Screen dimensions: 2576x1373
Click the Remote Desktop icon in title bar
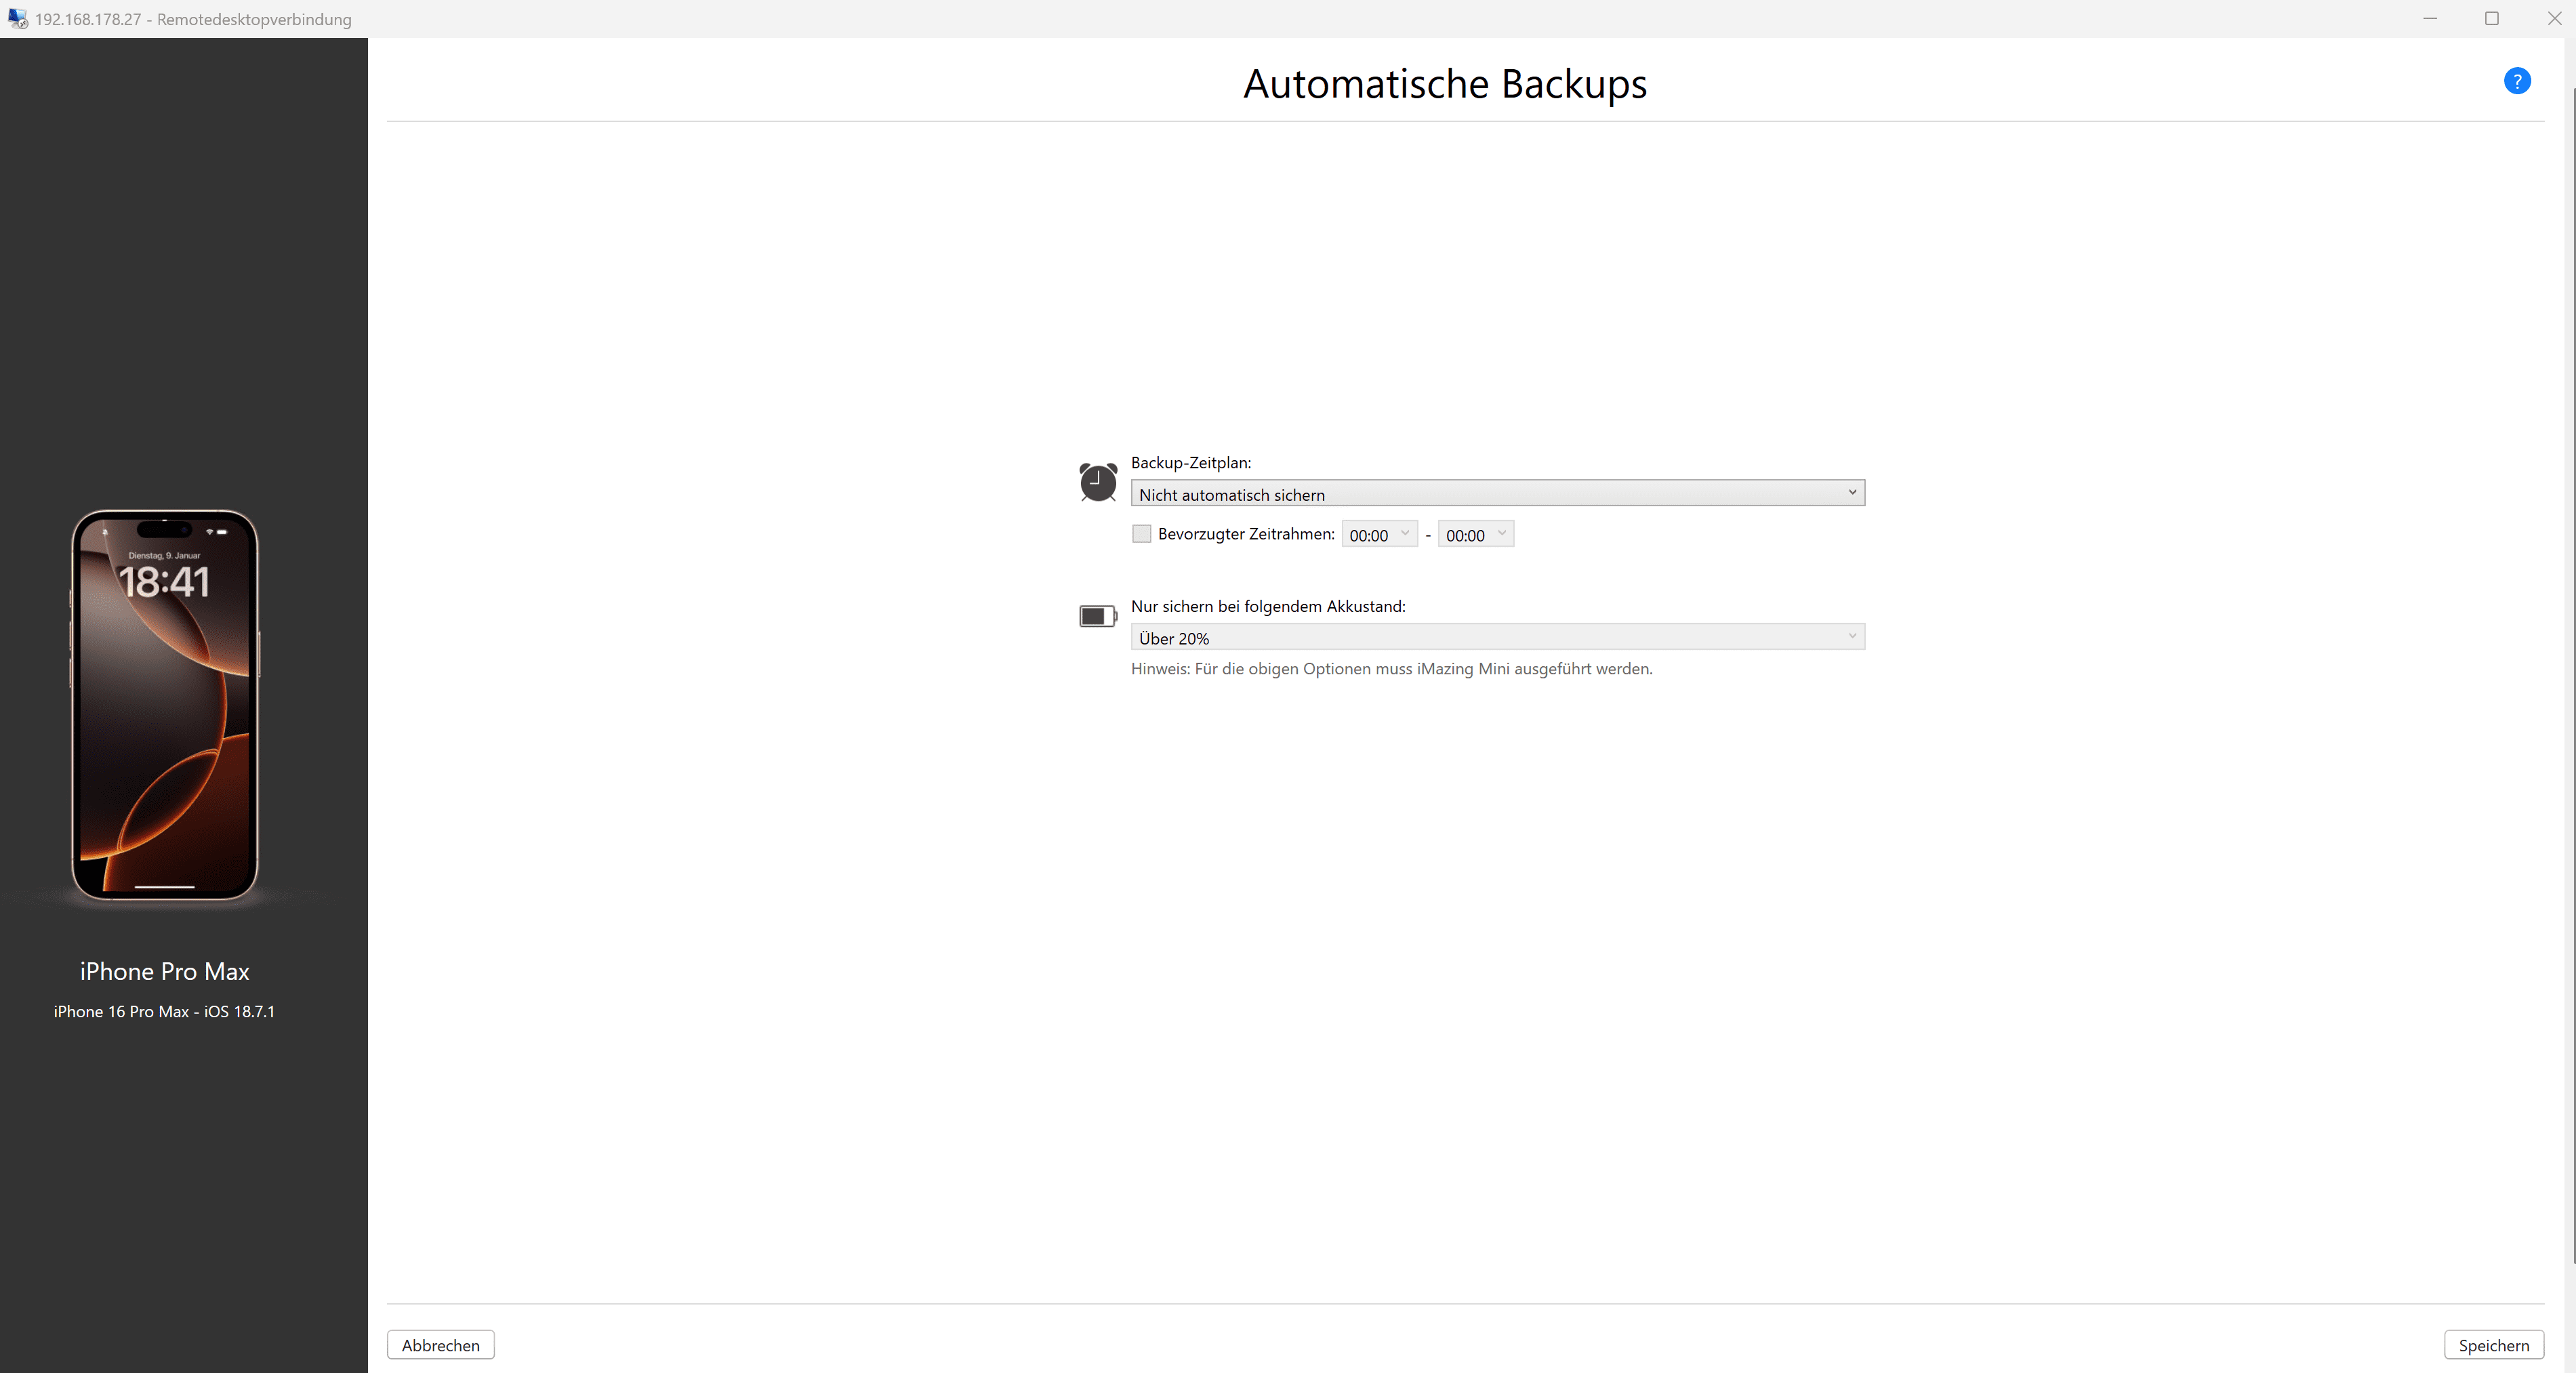point(17,18)
